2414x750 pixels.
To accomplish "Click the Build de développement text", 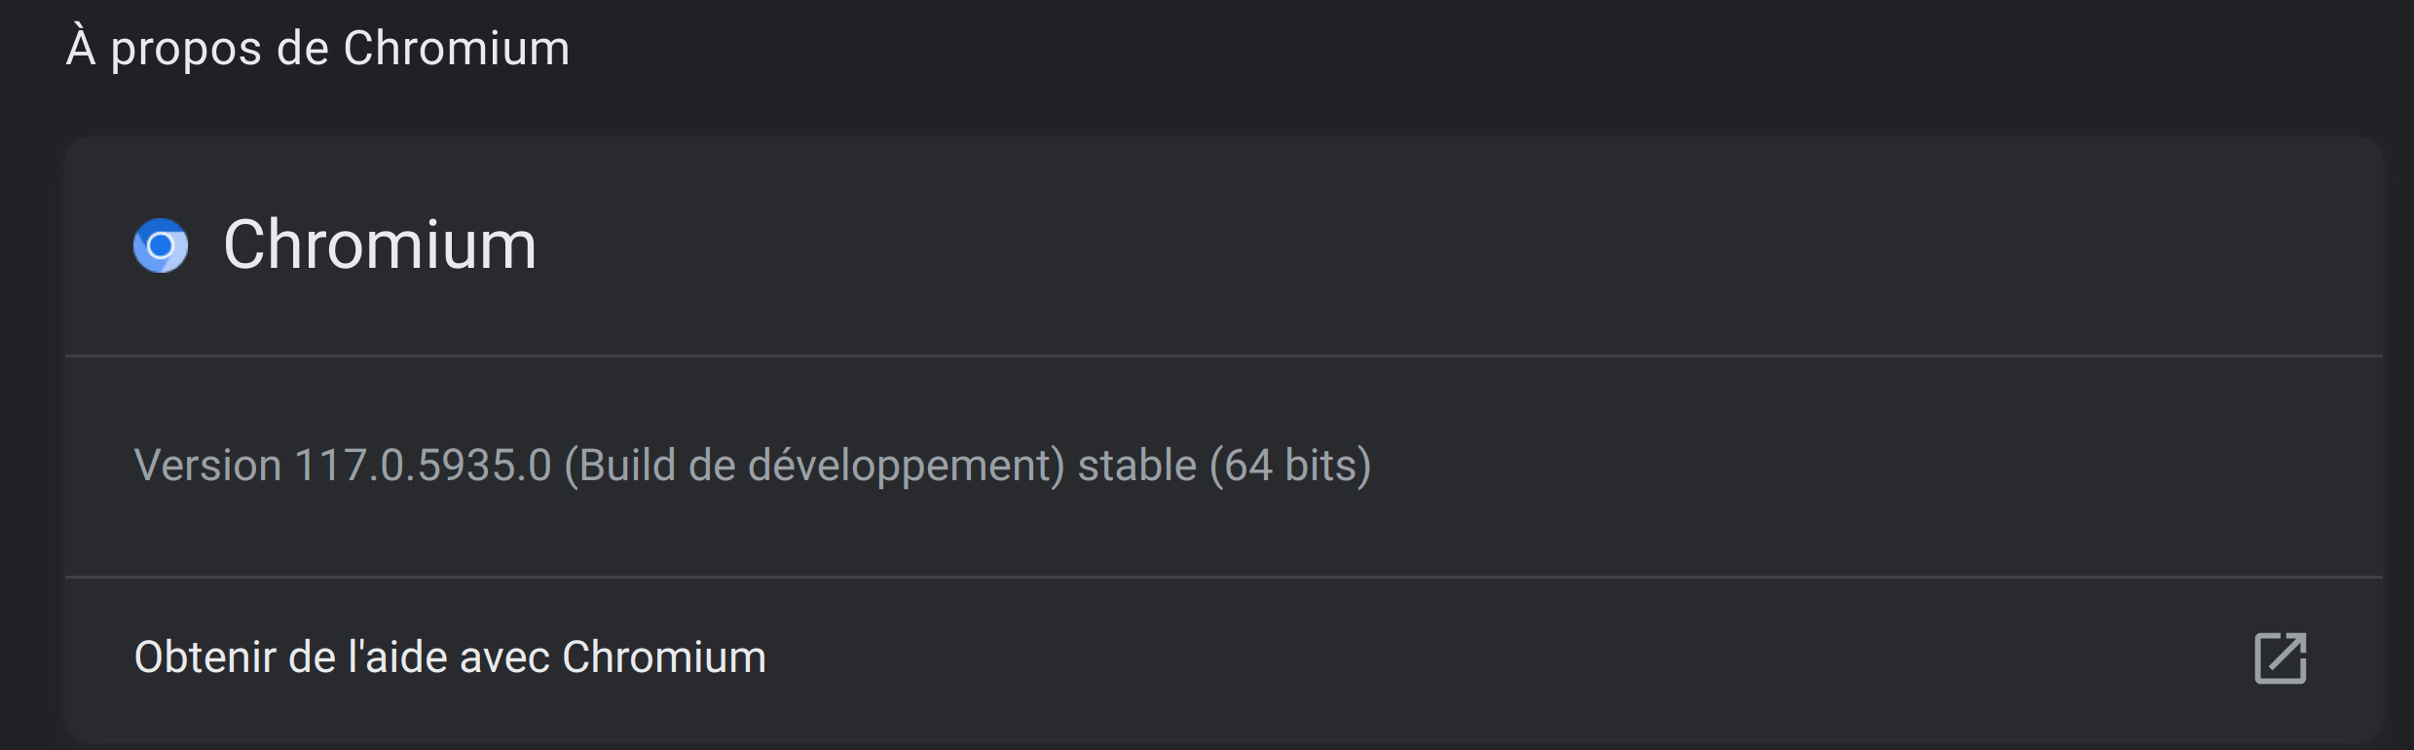I will (x=814, y=467).
